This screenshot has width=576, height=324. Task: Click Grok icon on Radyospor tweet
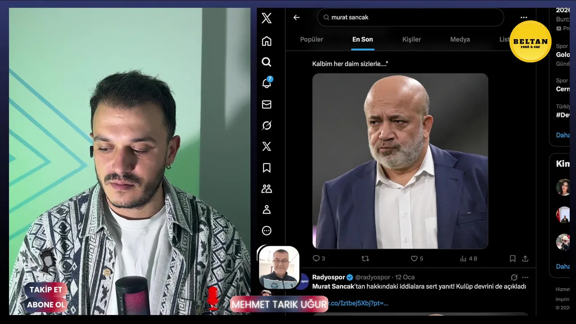tap(514, 277)
